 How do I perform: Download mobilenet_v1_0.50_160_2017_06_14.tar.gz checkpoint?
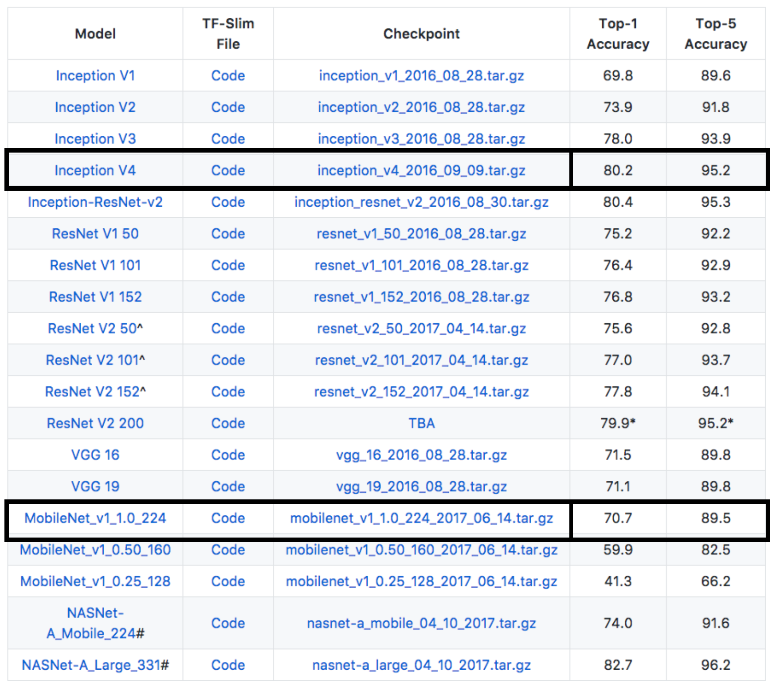coord(422,550)
